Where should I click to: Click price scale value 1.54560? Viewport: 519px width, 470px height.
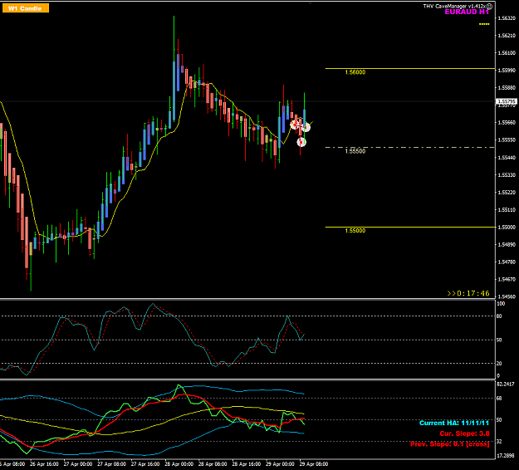(507, 296)
